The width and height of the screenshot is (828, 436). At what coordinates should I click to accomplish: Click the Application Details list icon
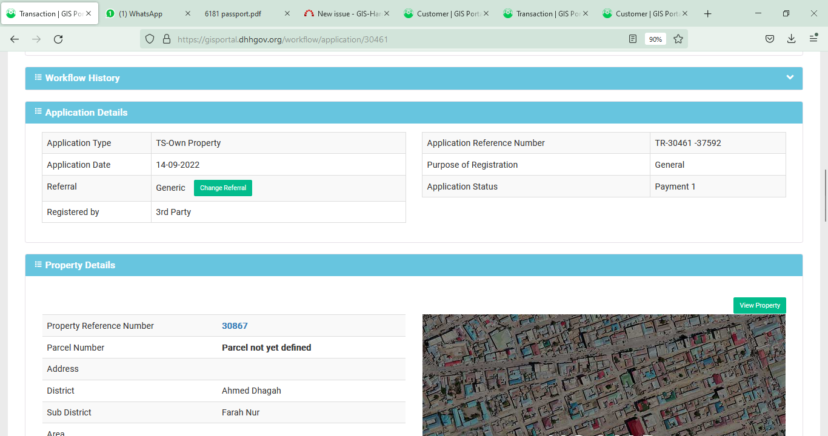pos(38,112)
